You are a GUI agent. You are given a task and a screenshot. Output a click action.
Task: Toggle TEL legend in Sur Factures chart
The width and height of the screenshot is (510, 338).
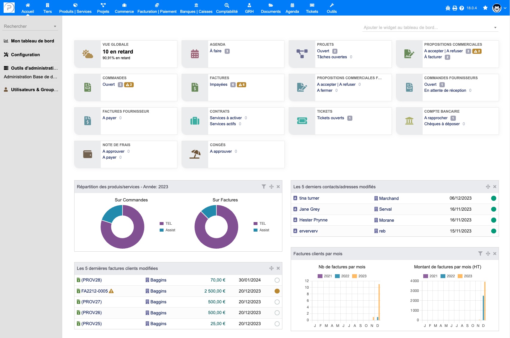tap(260, 224)
